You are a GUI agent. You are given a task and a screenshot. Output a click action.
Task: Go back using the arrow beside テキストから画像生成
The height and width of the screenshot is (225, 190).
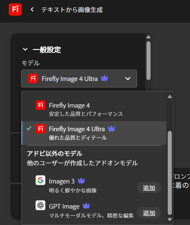[x=32, y=10]
